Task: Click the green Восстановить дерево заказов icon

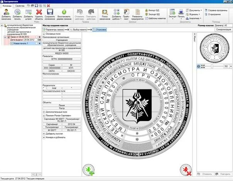Action: tap(64, 12)
